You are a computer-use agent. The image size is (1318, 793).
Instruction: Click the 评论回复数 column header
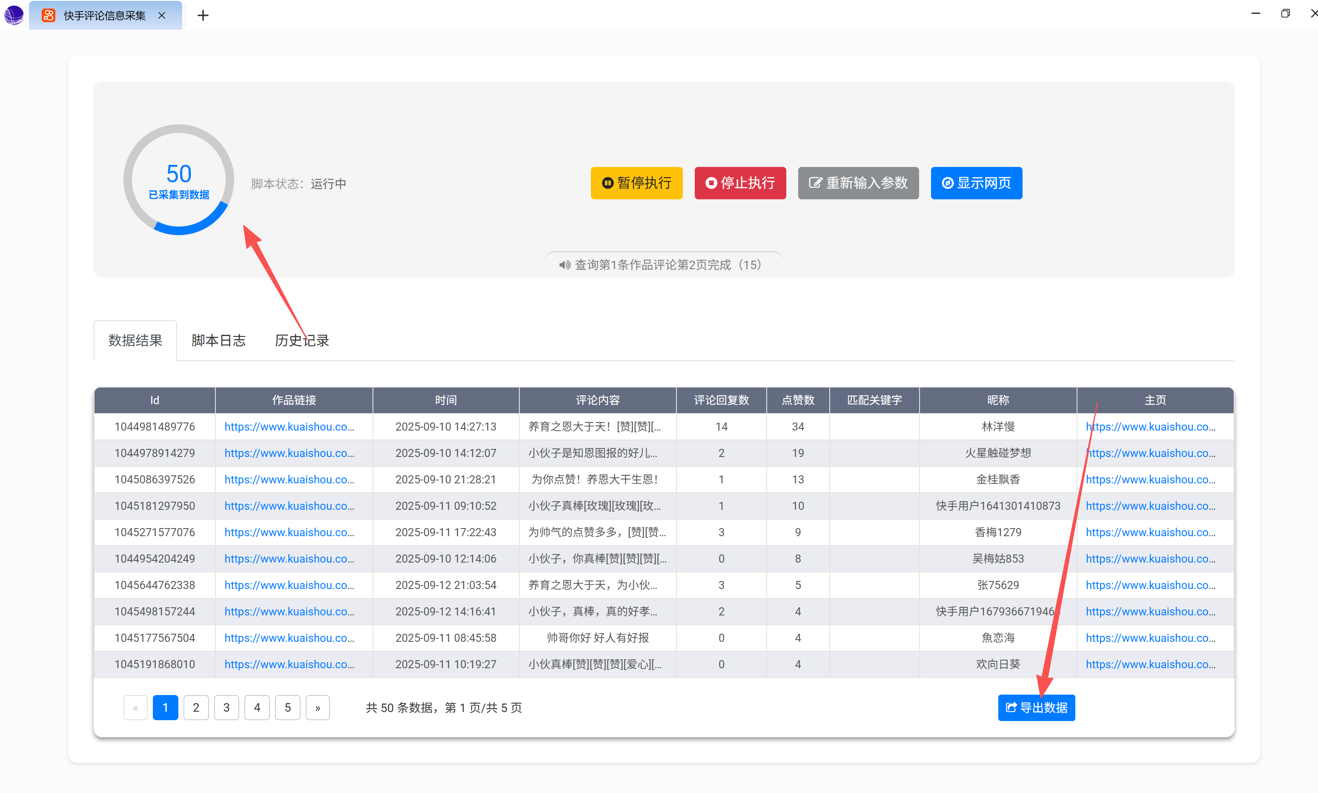(x=722, y=400)
